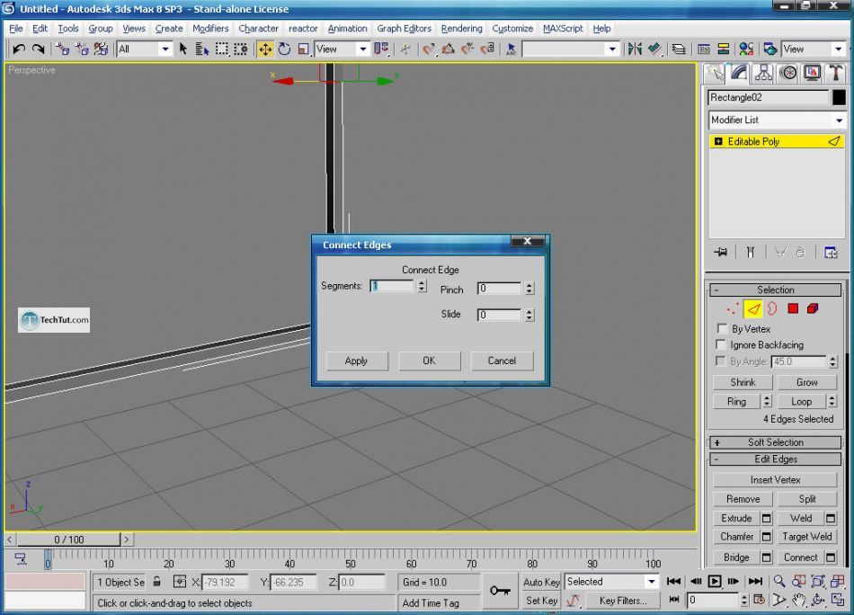Click the Insert Vertex button
This screenshot has height=615, width=854.
pyautogui.click(x=775, y=480)
